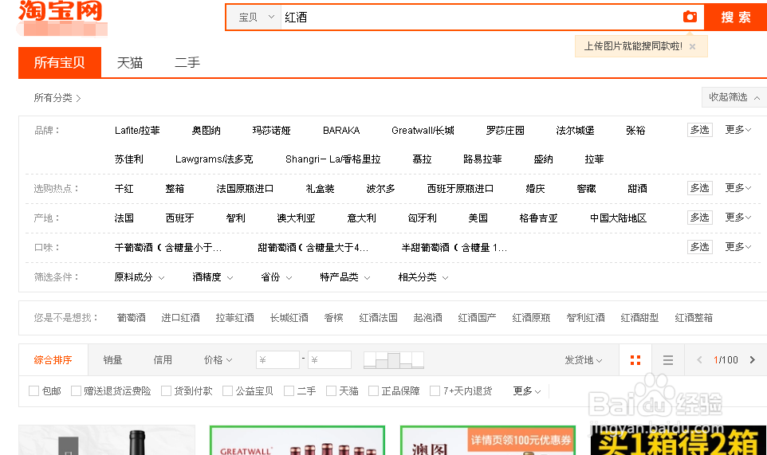The width and height of the screenshot is (767, 455).
Task: Switch to the 二手 tab
Action: (187, 63)
